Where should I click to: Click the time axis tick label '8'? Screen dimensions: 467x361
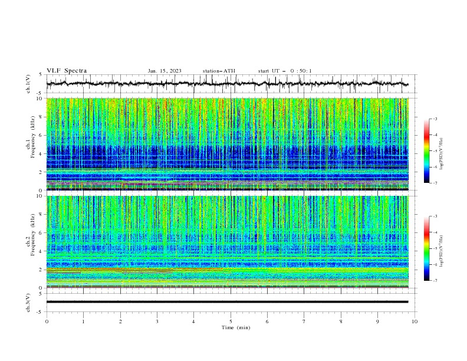click(x=341, y=321)
